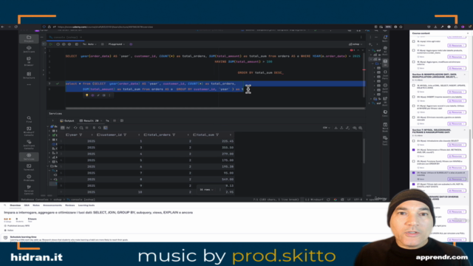Image resolution: width=473 pixels, height=266 pixels.
Task: Click 'Schedule learning time' link
Action: point(23,237)
